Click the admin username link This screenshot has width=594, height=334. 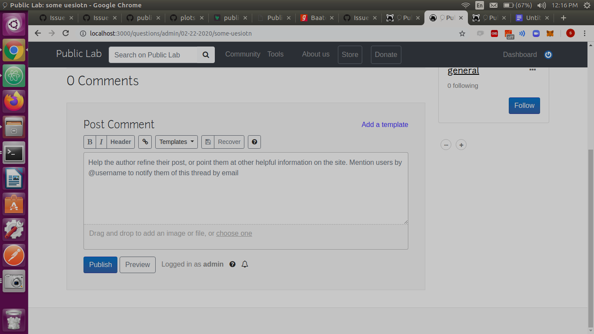coord(213,264)
